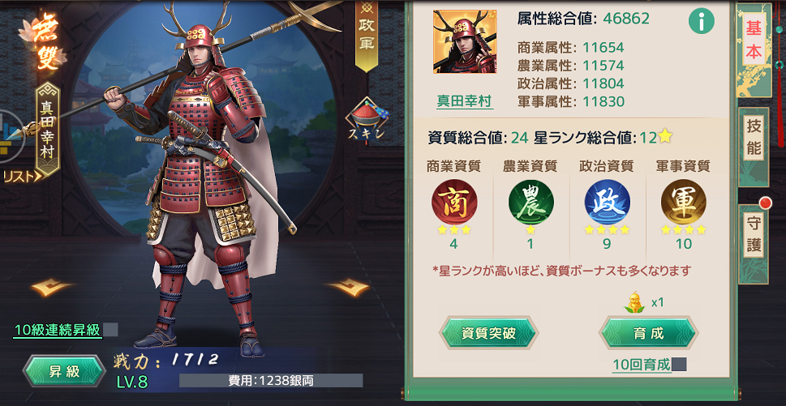Enable the 10回育成 checkbox
Screen dimensions: 786x406
(x=679, y=365)
